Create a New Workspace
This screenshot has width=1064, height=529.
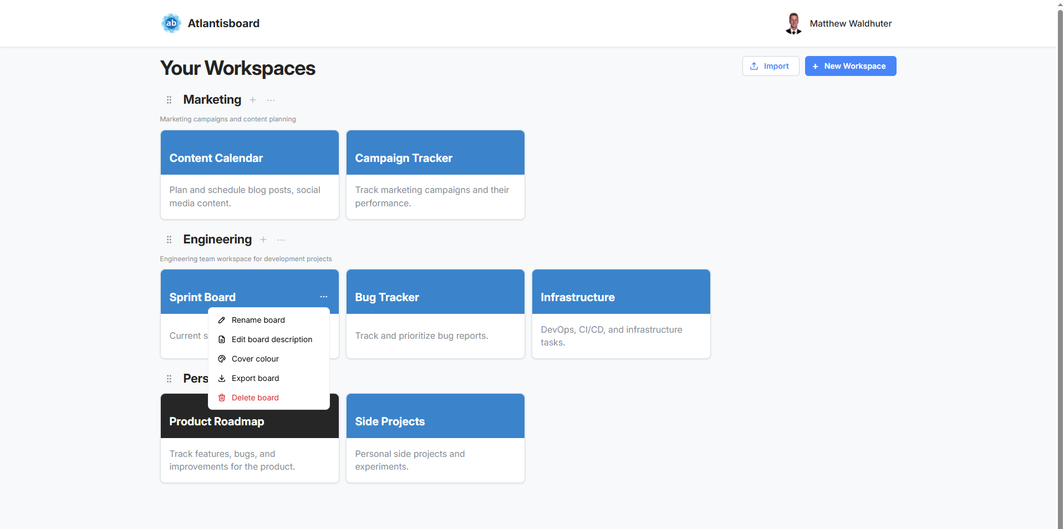click(x=850, y=66)
